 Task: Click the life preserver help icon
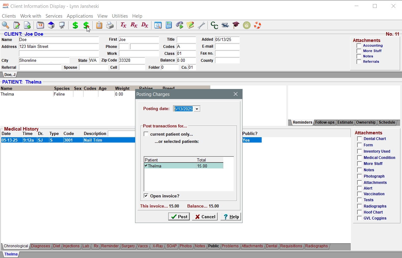click(257, 25)
